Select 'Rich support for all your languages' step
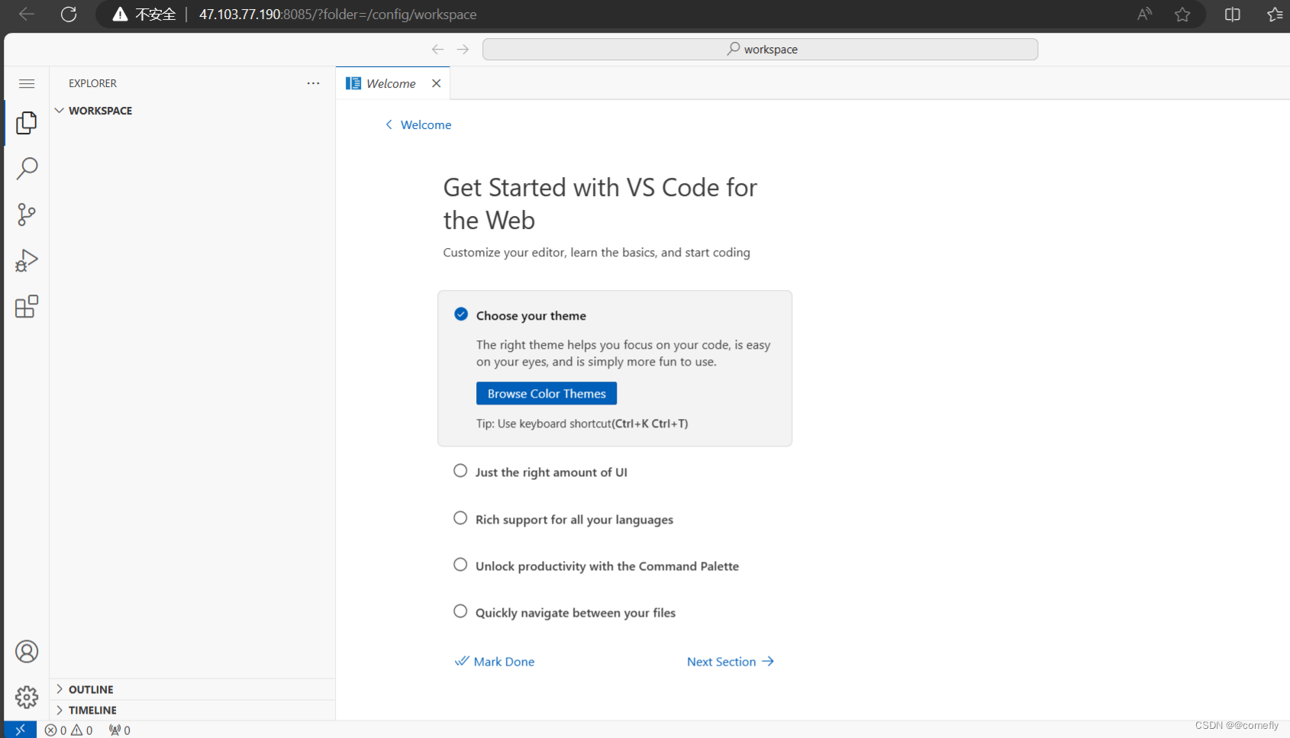 (x=573, y=520)
